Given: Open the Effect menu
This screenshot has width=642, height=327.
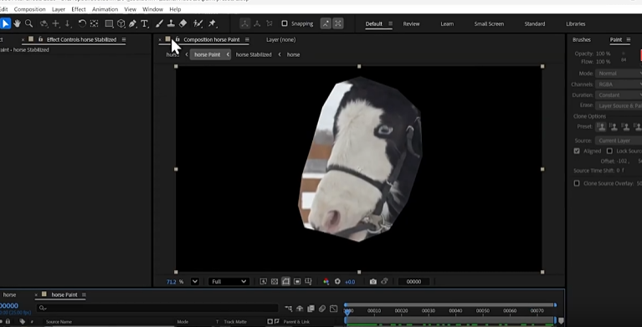Looking at the screenshot, I should pyautogui.click(x=79, y=9).
